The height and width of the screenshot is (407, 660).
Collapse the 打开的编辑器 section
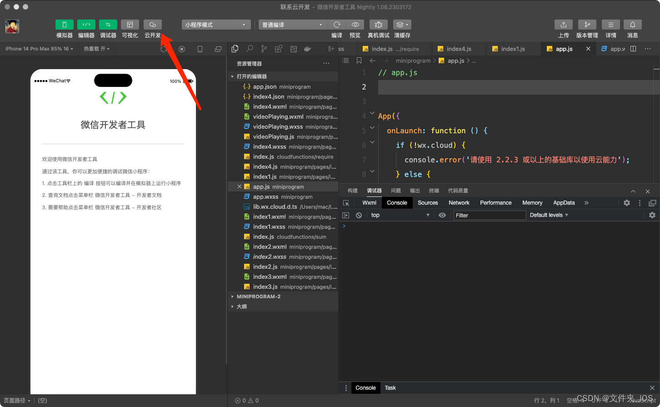tap(283, 76)
